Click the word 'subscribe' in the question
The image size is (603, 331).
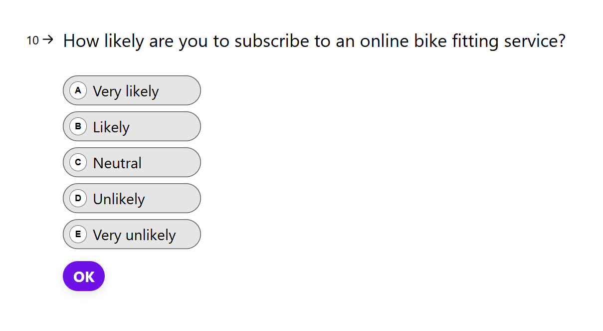click(272, 41)
